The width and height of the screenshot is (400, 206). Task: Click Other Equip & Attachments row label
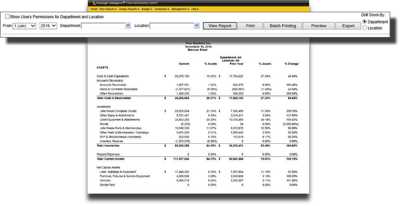(116, 115)
